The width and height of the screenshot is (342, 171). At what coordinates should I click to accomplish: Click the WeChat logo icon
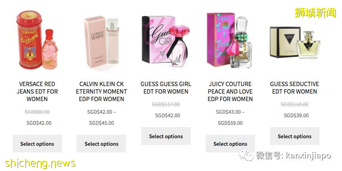coord(248,156)
